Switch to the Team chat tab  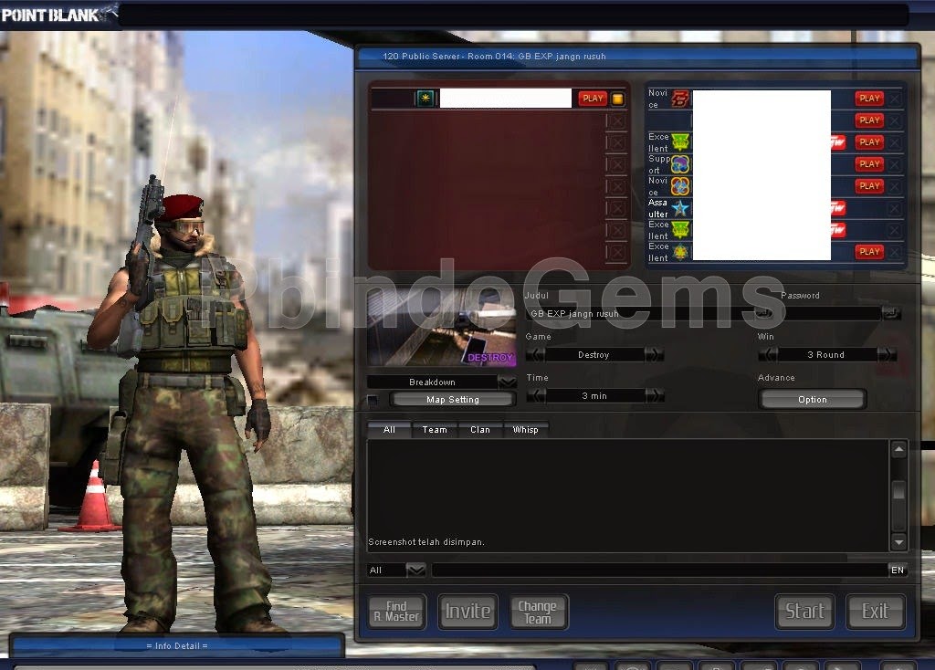click(x=435, y=430)
